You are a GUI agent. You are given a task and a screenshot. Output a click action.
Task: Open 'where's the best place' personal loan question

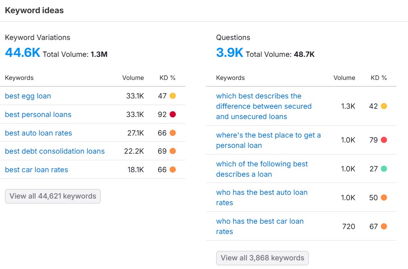coord(268,140)
